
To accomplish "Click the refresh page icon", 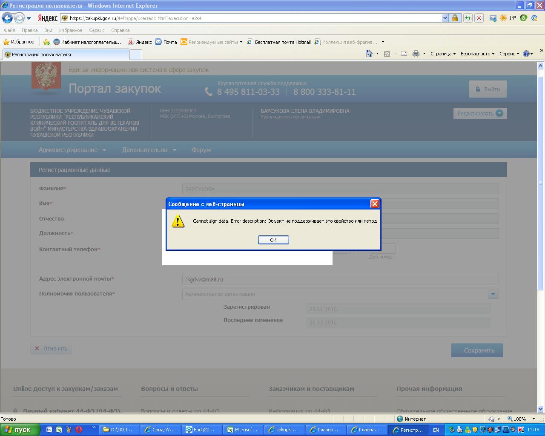I will (468, 18).
